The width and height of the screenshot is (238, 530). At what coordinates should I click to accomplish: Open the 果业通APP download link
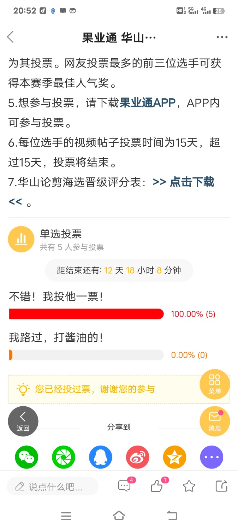click(148, 103)
